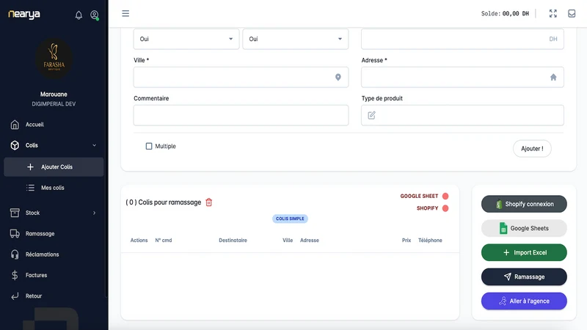Viewport: 587px width, 330px height.
Task: Click the edit icon in Type de produit
Action: [x=371, y=115]
